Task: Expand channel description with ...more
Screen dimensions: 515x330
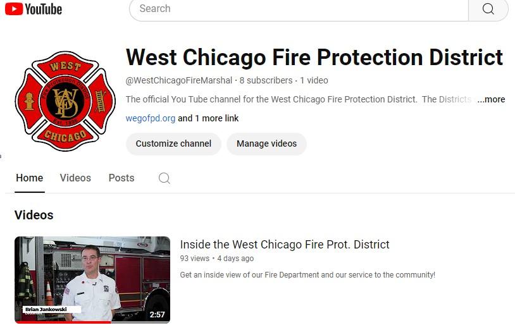Action: pos(491,99)
